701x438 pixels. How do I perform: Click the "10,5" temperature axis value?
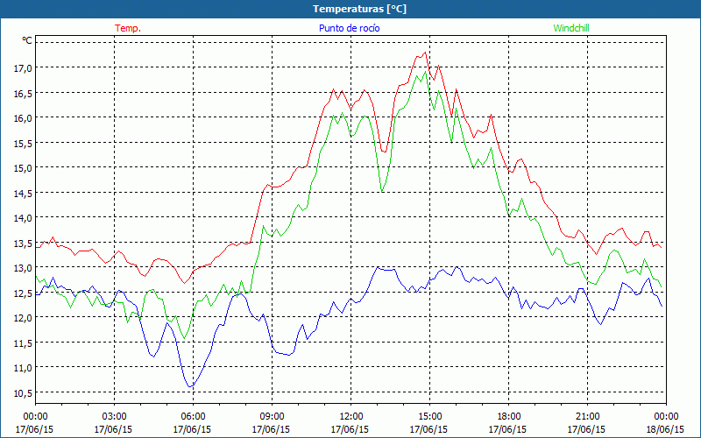(24, 392)
